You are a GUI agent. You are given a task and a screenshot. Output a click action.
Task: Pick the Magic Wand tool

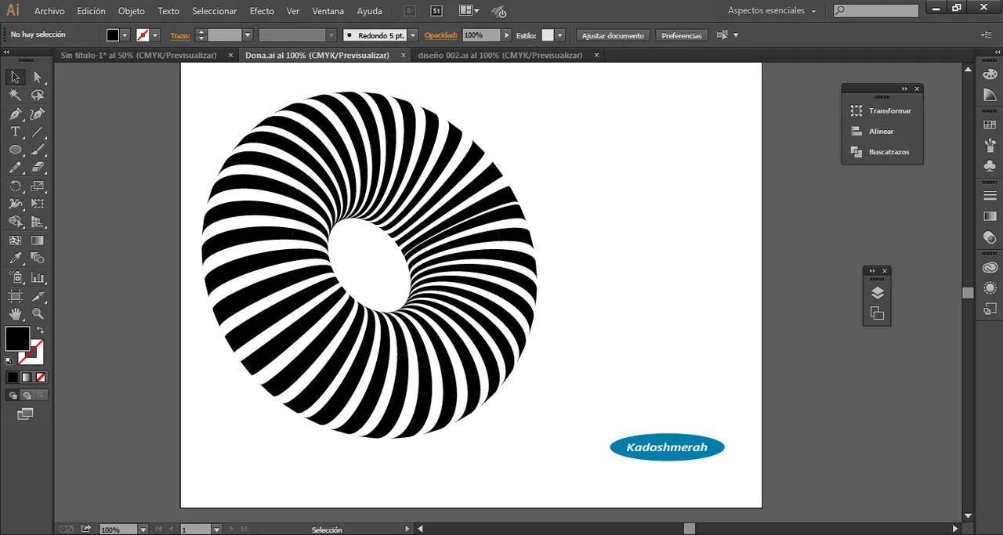pyautogui.click(x=15, y=95)
